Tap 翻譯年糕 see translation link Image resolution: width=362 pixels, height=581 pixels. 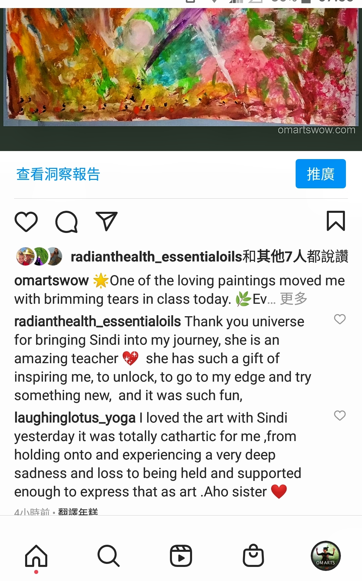click(78, 512)
